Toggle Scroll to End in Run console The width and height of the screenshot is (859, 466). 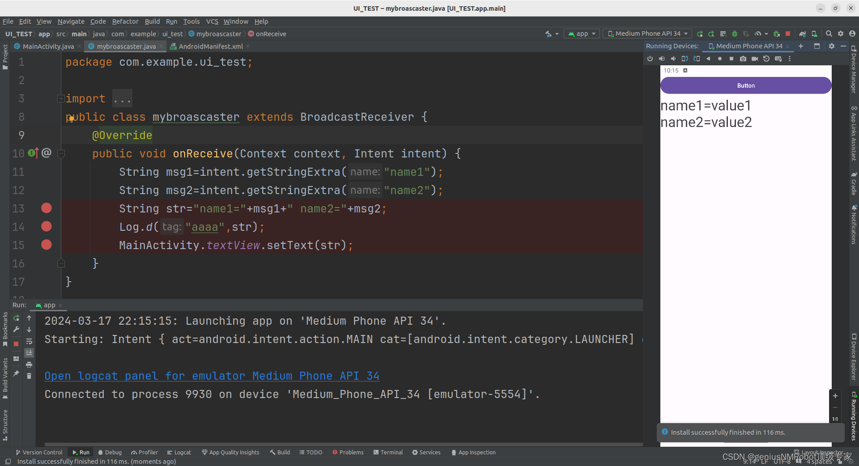coord(29,353)
